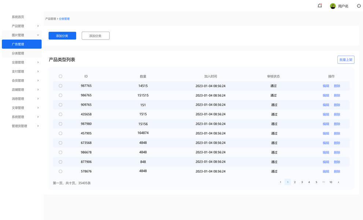This screenshot has height=220, width=363.
Task: Click 分类管理 breadcrumb link
Action: click(x=64, y=19)
